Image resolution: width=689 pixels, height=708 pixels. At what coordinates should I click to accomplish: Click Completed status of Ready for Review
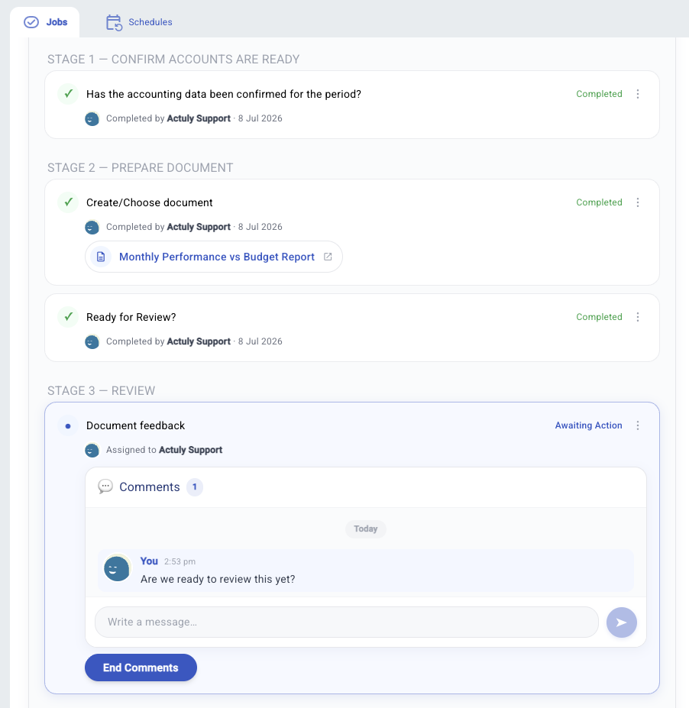click(x=599, y=317)
